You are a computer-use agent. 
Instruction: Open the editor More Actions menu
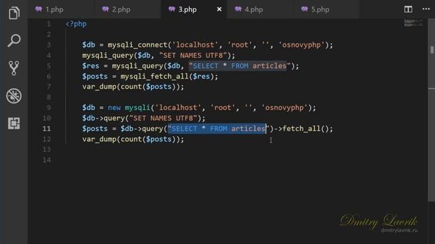click(x=426, y=9)
